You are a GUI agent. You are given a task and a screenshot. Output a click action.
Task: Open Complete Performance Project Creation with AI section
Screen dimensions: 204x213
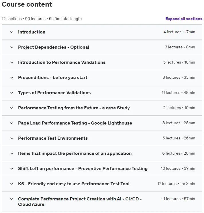[x=80, y=202]
